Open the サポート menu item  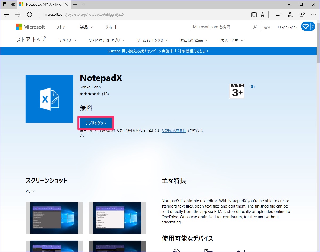pos(111,27)
